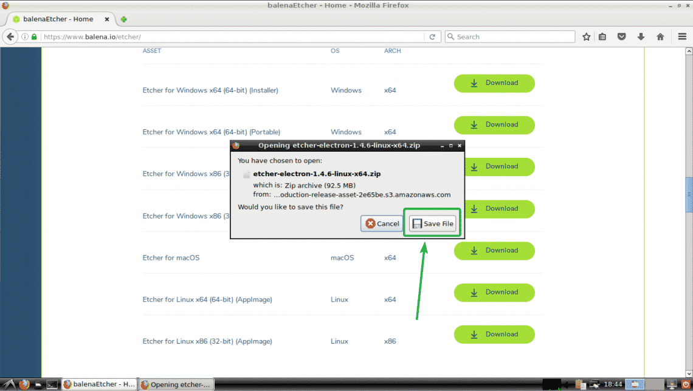Switch to Opening etcher task in taskbar
This screenshot has height=391, width=693.
176,384
